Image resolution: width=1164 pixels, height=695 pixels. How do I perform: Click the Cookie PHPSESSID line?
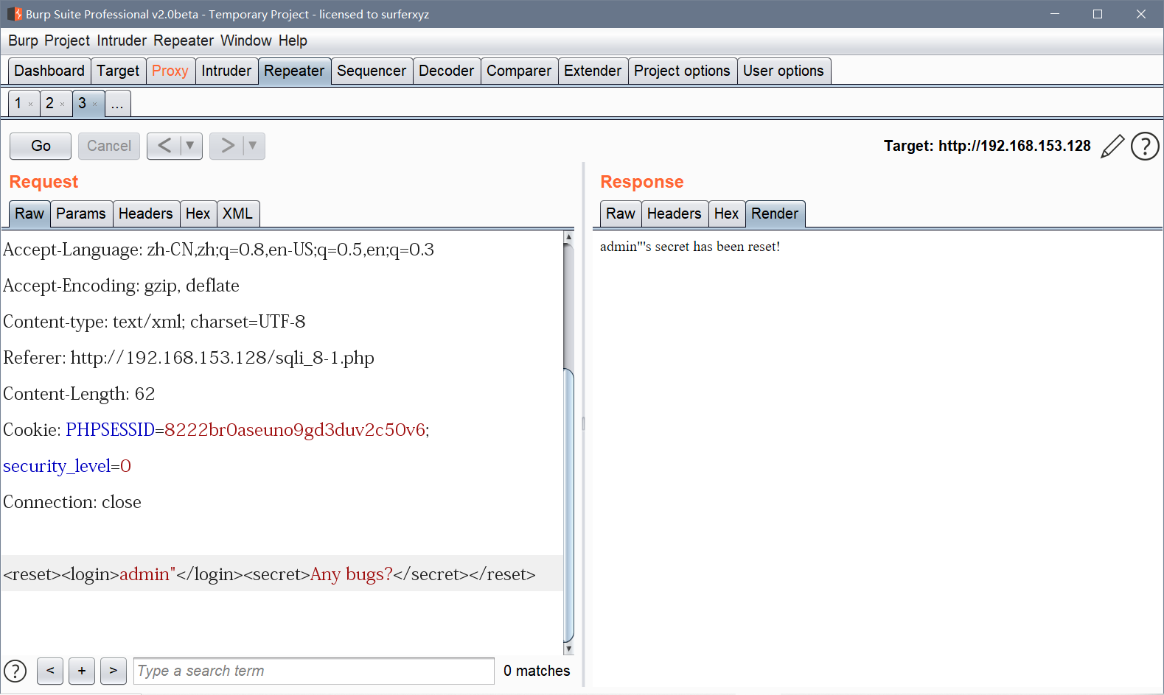pyautogui.click(x=216, y=430)
